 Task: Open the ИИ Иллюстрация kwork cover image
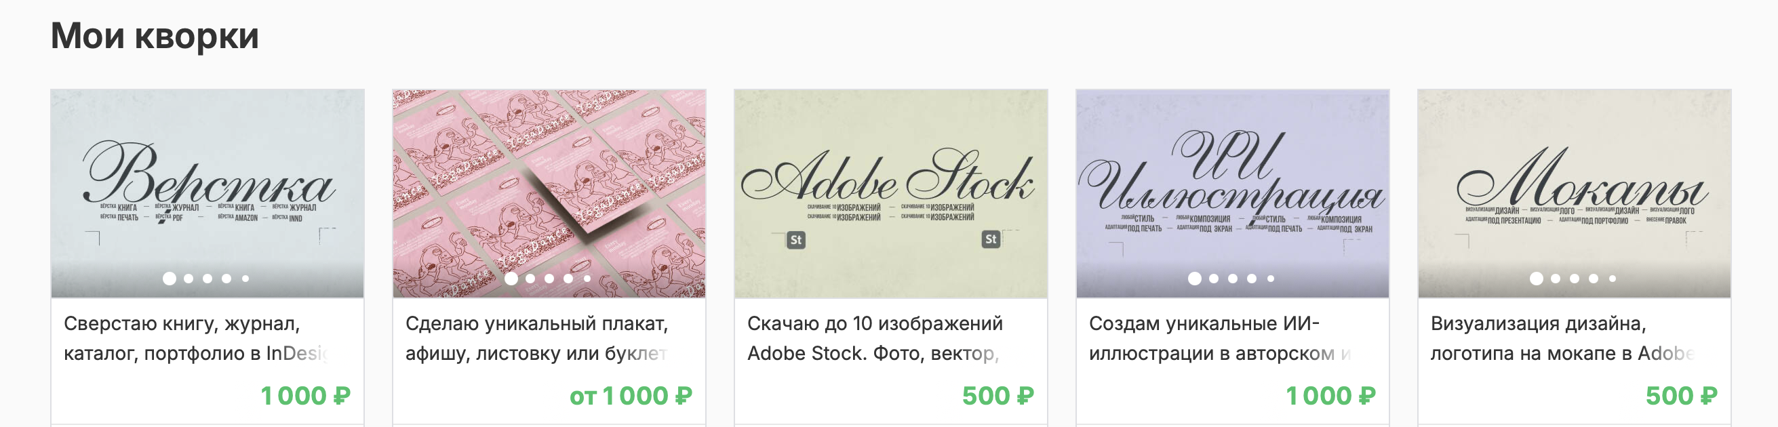coord(1232,193)
